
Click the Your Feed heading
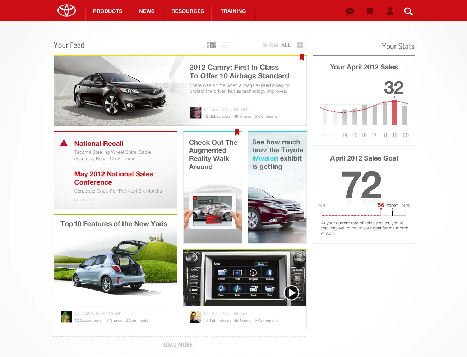(x=69, y=45)
